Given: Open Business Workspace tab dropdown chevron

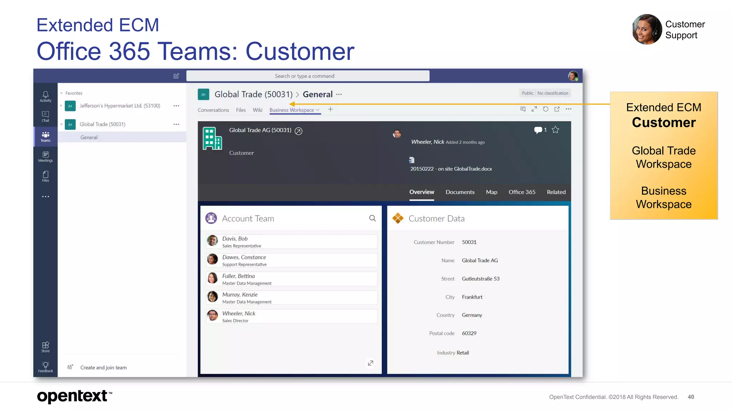Looking at the screenshot, I should [x=317, y=110].
